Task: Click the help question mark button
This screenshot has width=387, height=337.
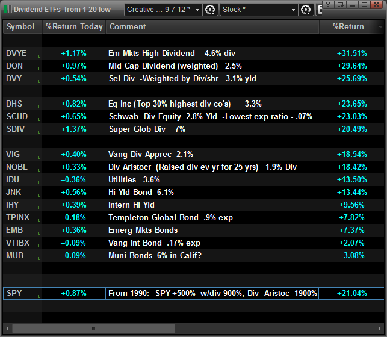Action: [328, 4]
